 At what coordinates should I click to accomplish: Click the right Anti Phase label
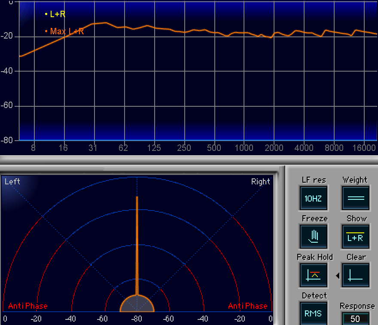click(x=247, y=306)
